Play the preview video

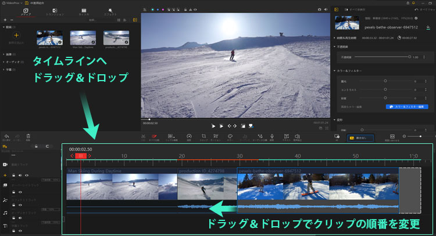tap(213, 126)
